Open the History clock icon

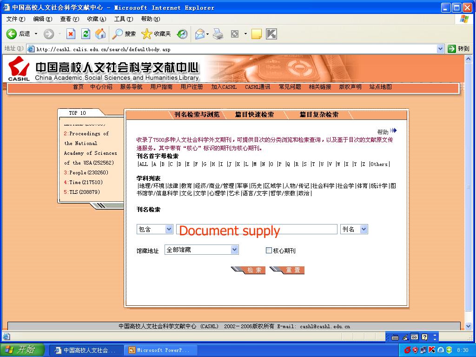[182, 33]
